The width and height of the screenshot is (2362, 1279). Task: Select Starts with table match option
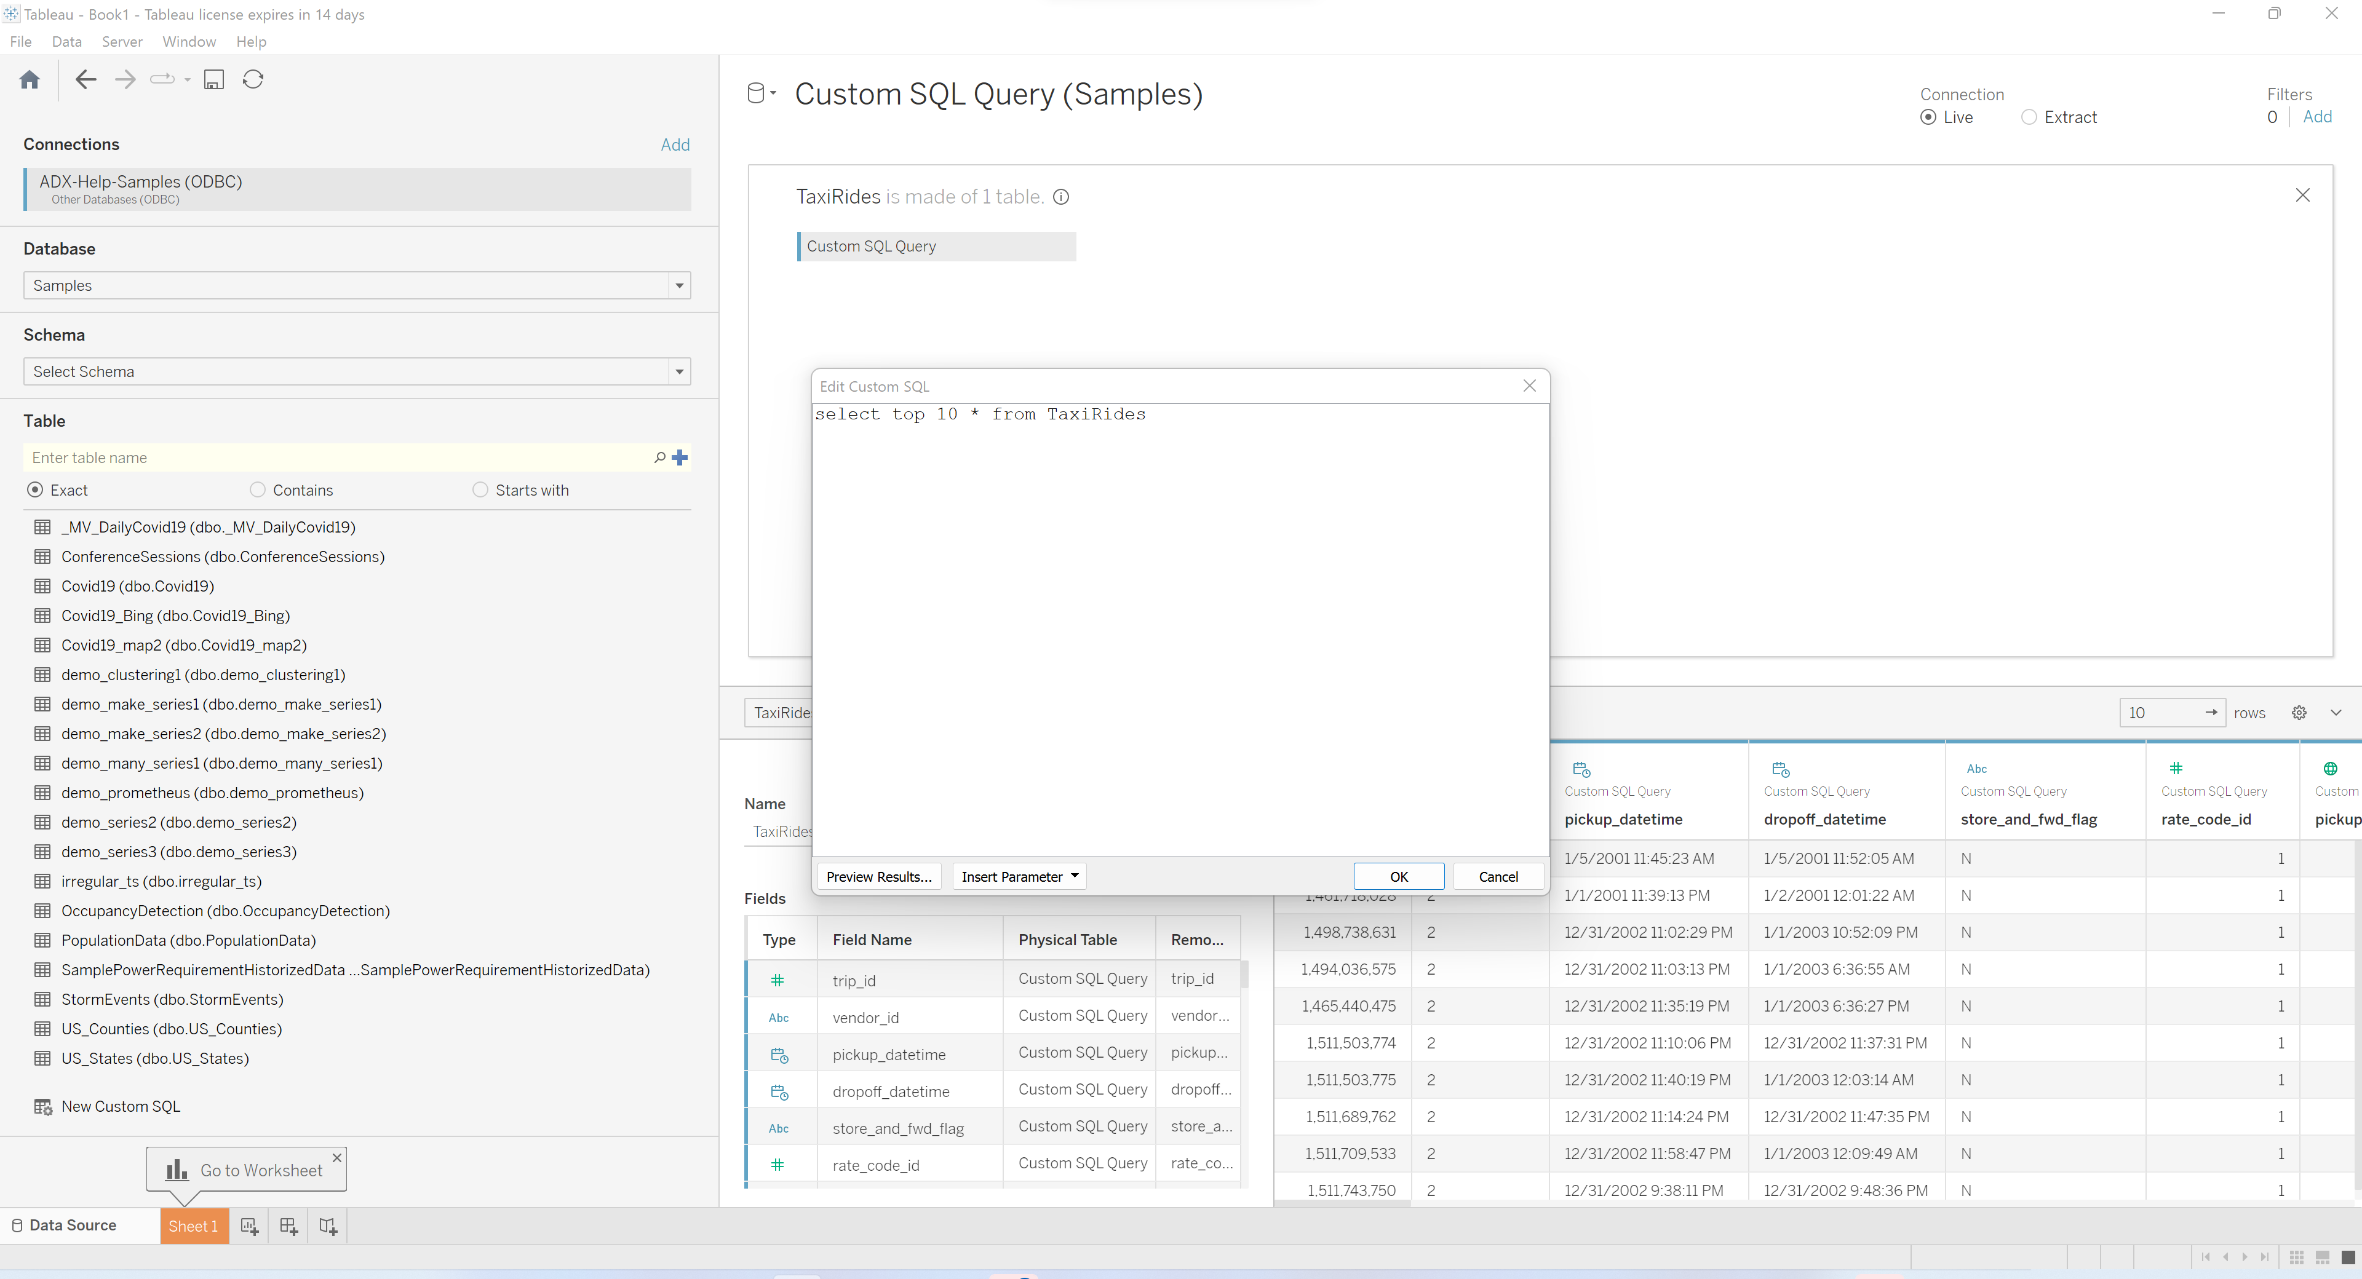(x=480, y=489)
